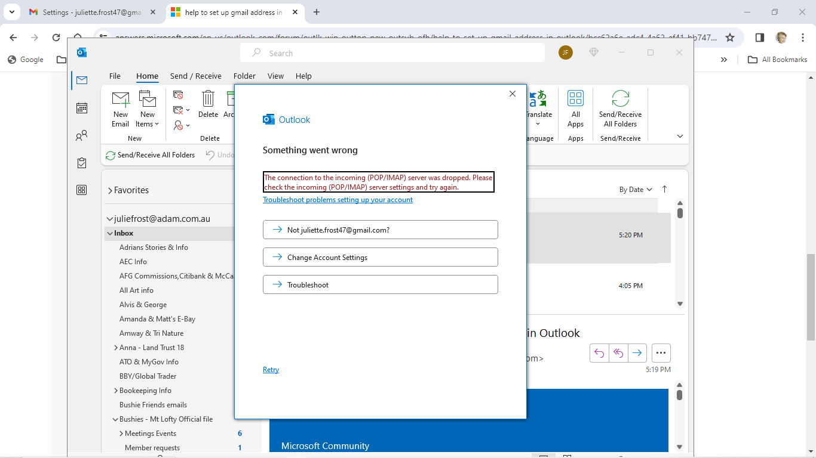Open Troubleshoot problems setting up your account link
This screenshot has height=458, width=816.
(338, 200)
